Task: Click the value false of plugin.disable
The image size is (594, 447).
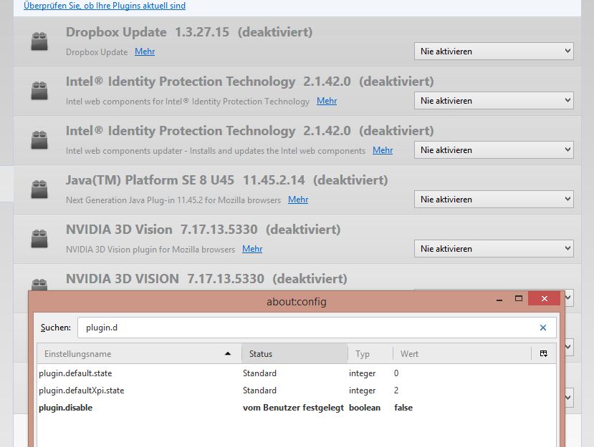Action: pos(403,408)
